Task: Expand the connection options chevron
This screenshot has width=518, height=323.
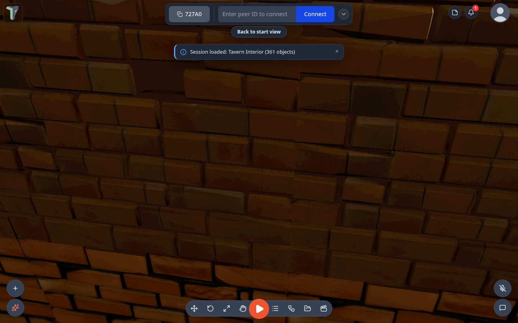Action: pos(344,14)
